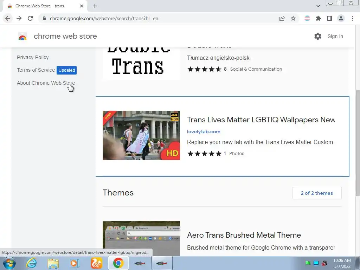Click the red recorder tray icon
360x270 pixels.
[x=324, y=263]
